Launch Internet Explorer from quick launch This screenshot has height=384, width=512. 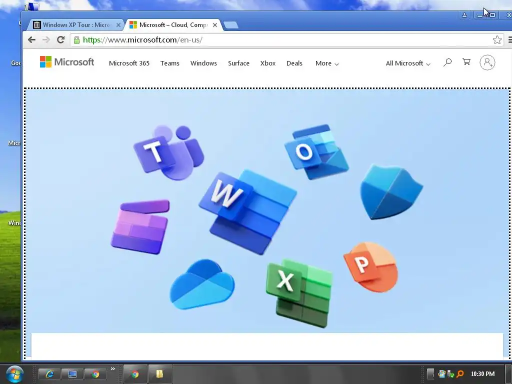49,374
